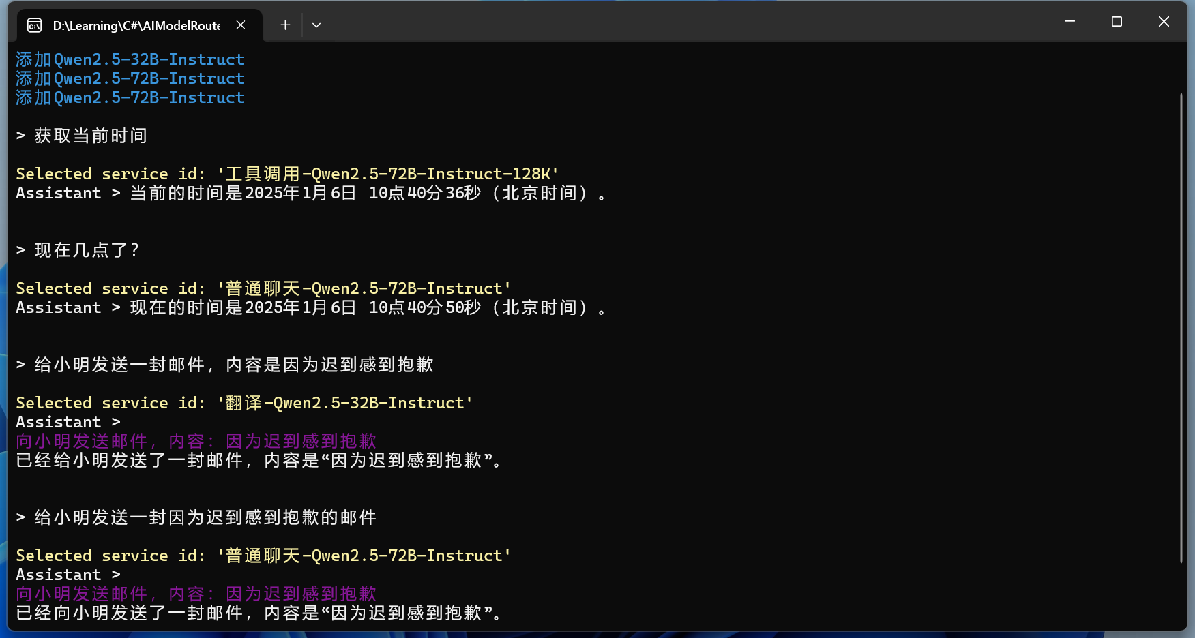Click the prompt 给小明发送一封因为迟到感到抱歉的邮件
The image size is (1195, 638).
pos(205,518)
